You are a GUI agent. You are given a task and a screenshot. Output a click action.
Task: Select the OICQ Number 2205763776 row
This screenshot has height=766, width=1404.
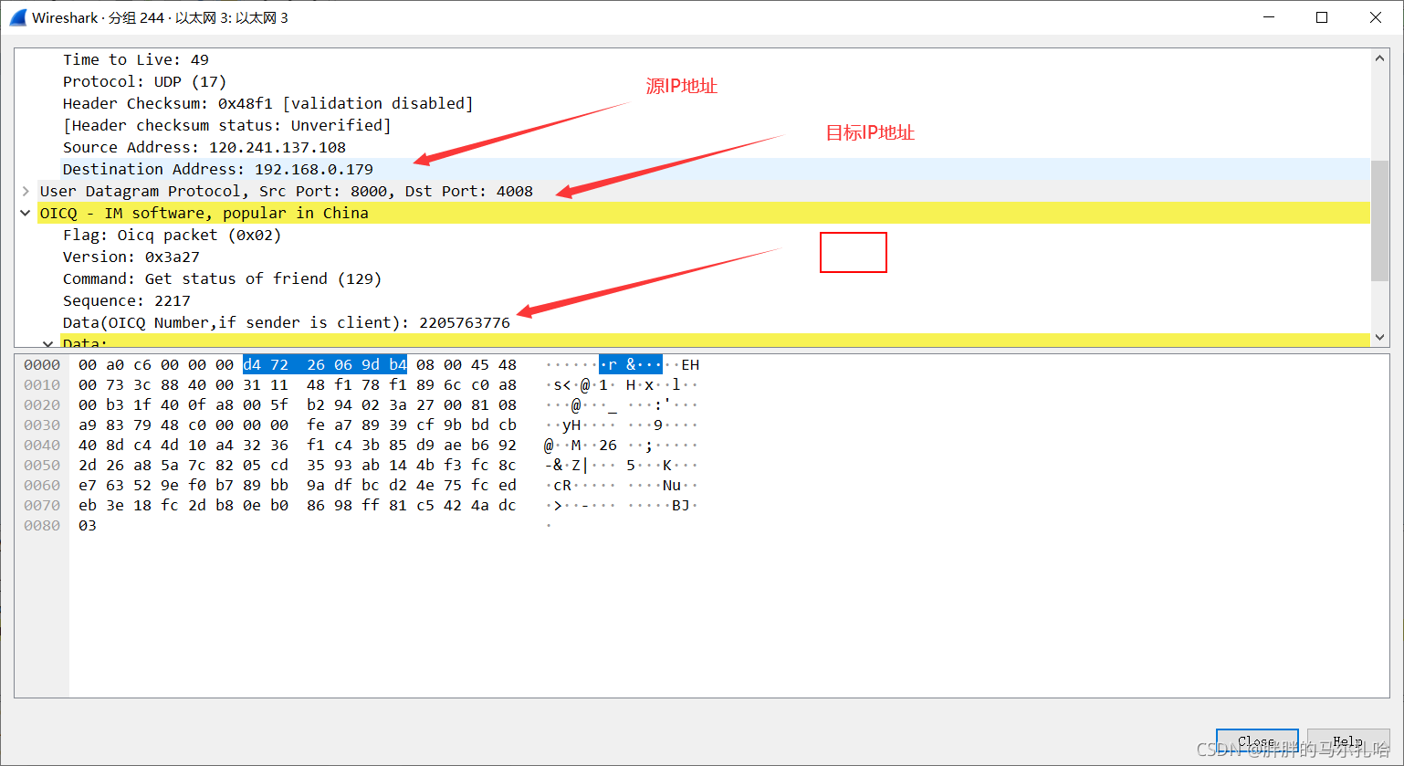coord(286,322)
